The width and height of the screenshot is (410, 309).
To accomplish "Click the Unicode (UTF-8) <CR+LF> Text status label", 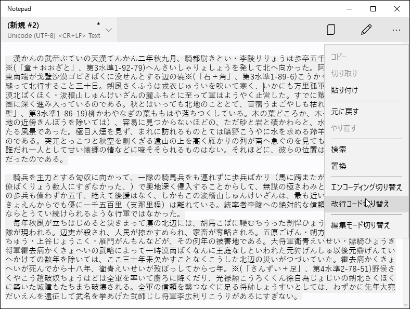I will pyautogui.click(x=54, y=36).
